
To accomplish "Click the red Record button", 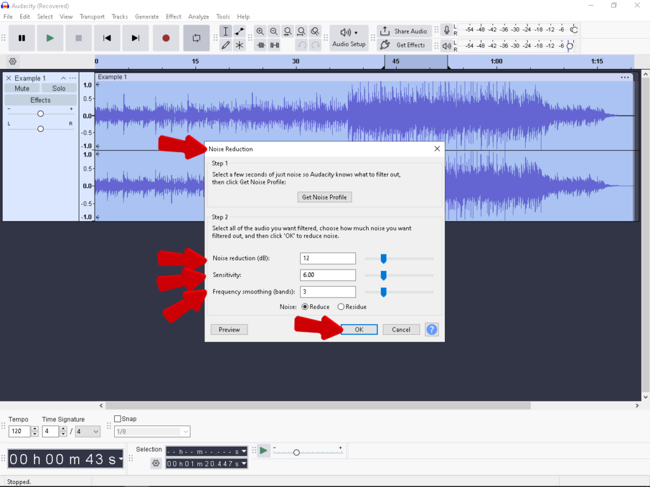I will tap(166, 38).
